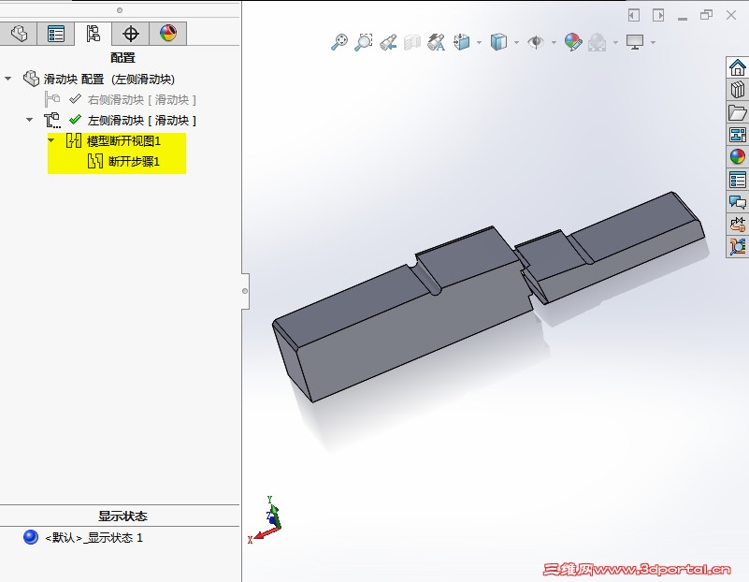Viewport: 749px width, 582px height.
Task: Click the left-arrow document window button
Action: point(633,15)
